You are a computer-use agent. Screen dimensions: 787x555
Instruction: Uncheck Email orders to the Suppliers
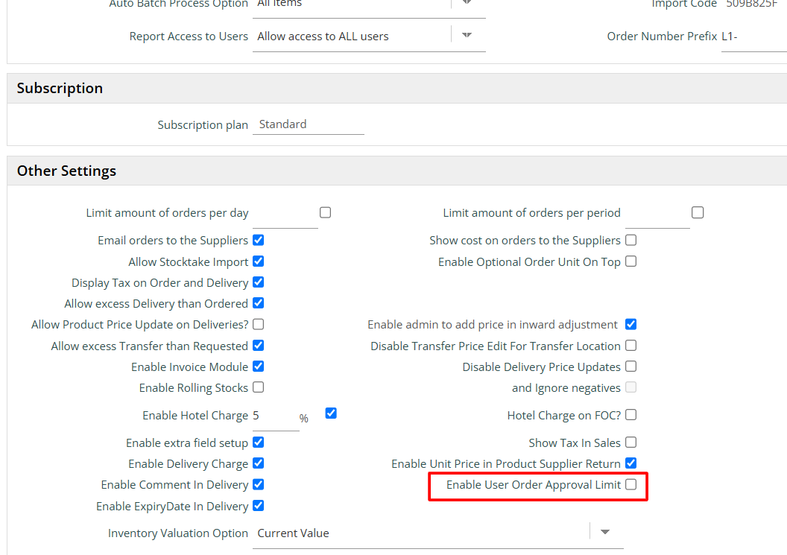[x=258, y=241]
